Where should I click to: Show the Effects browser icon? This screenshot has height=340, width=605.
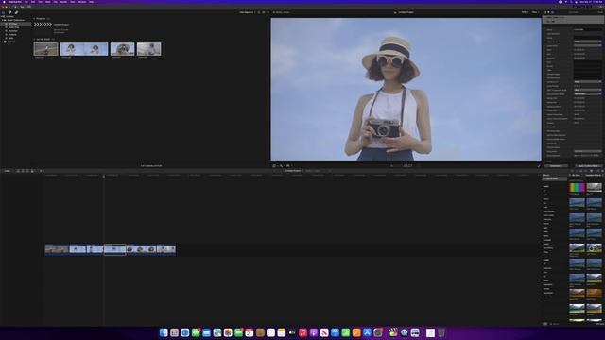click(598, 171)
